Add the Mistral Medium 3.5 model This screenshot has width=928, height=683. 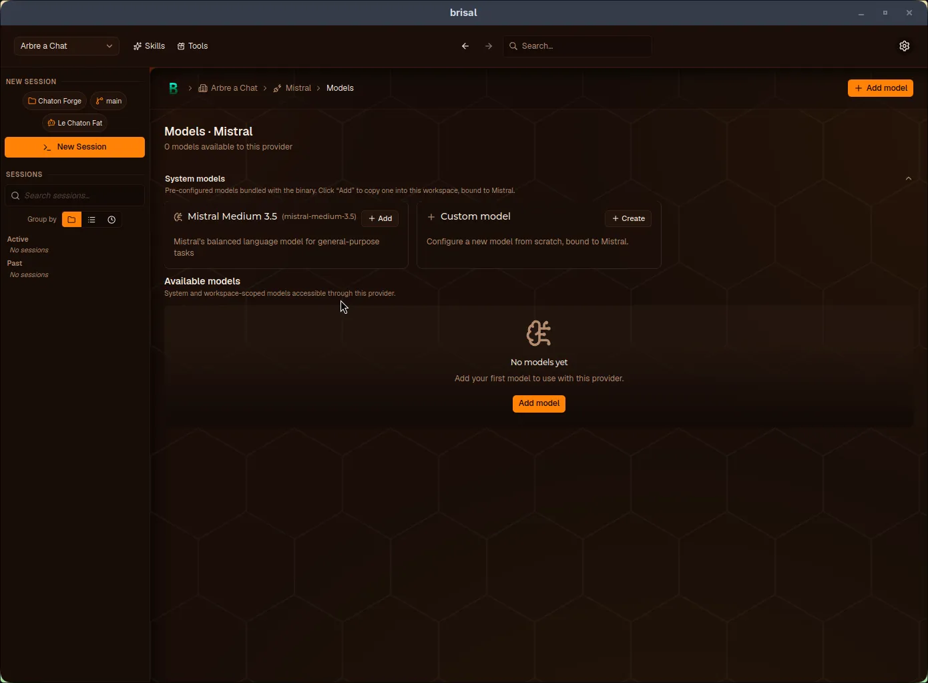[380, 218]
